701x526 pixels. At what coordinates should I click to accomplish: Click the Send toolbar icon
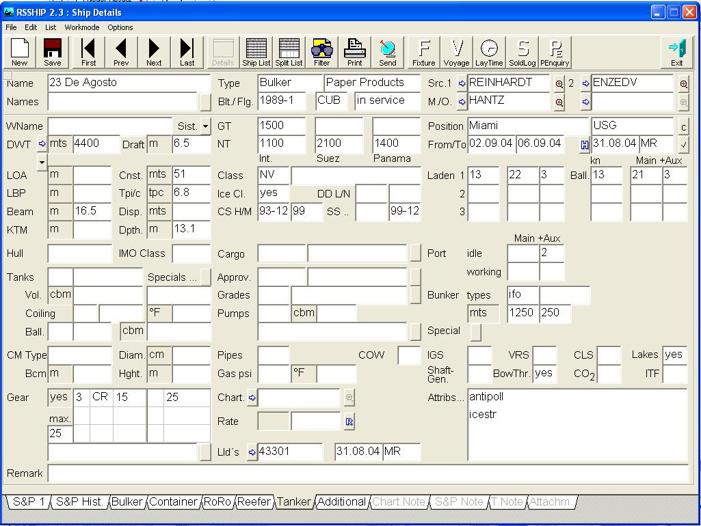tap(388, 52)
